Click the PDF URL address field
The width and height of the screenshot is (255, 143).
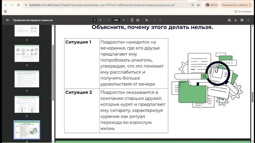tap(102, 5)
